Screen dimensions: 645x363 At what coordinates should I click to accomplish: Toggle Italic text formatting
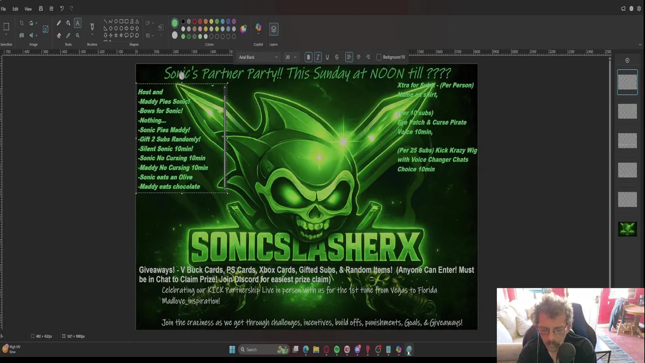(318, 57)
